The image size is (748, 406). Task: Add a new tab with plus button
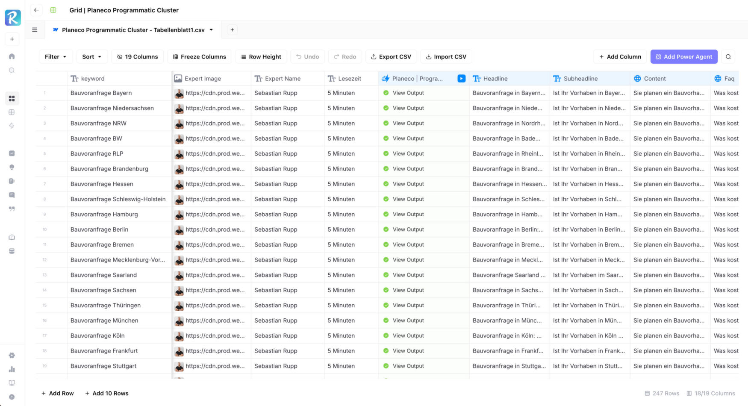tap(232, 30)
